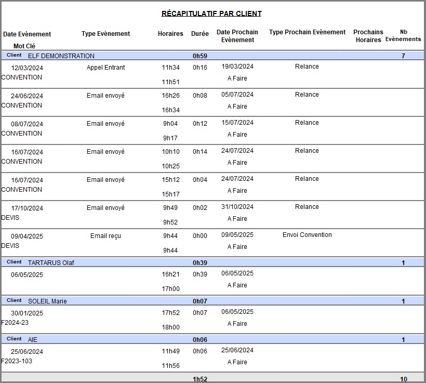The height and width of the screenshot is (383, 426).
Task: Click SOLEIL Marie total duration 0h07
Action: (200, 301)
